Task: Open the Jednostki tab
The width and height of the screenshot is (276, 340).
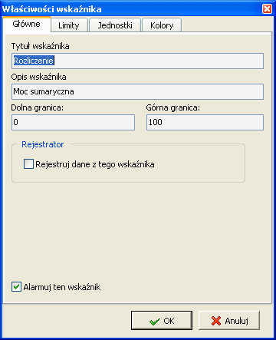Action: pos(115,25)
